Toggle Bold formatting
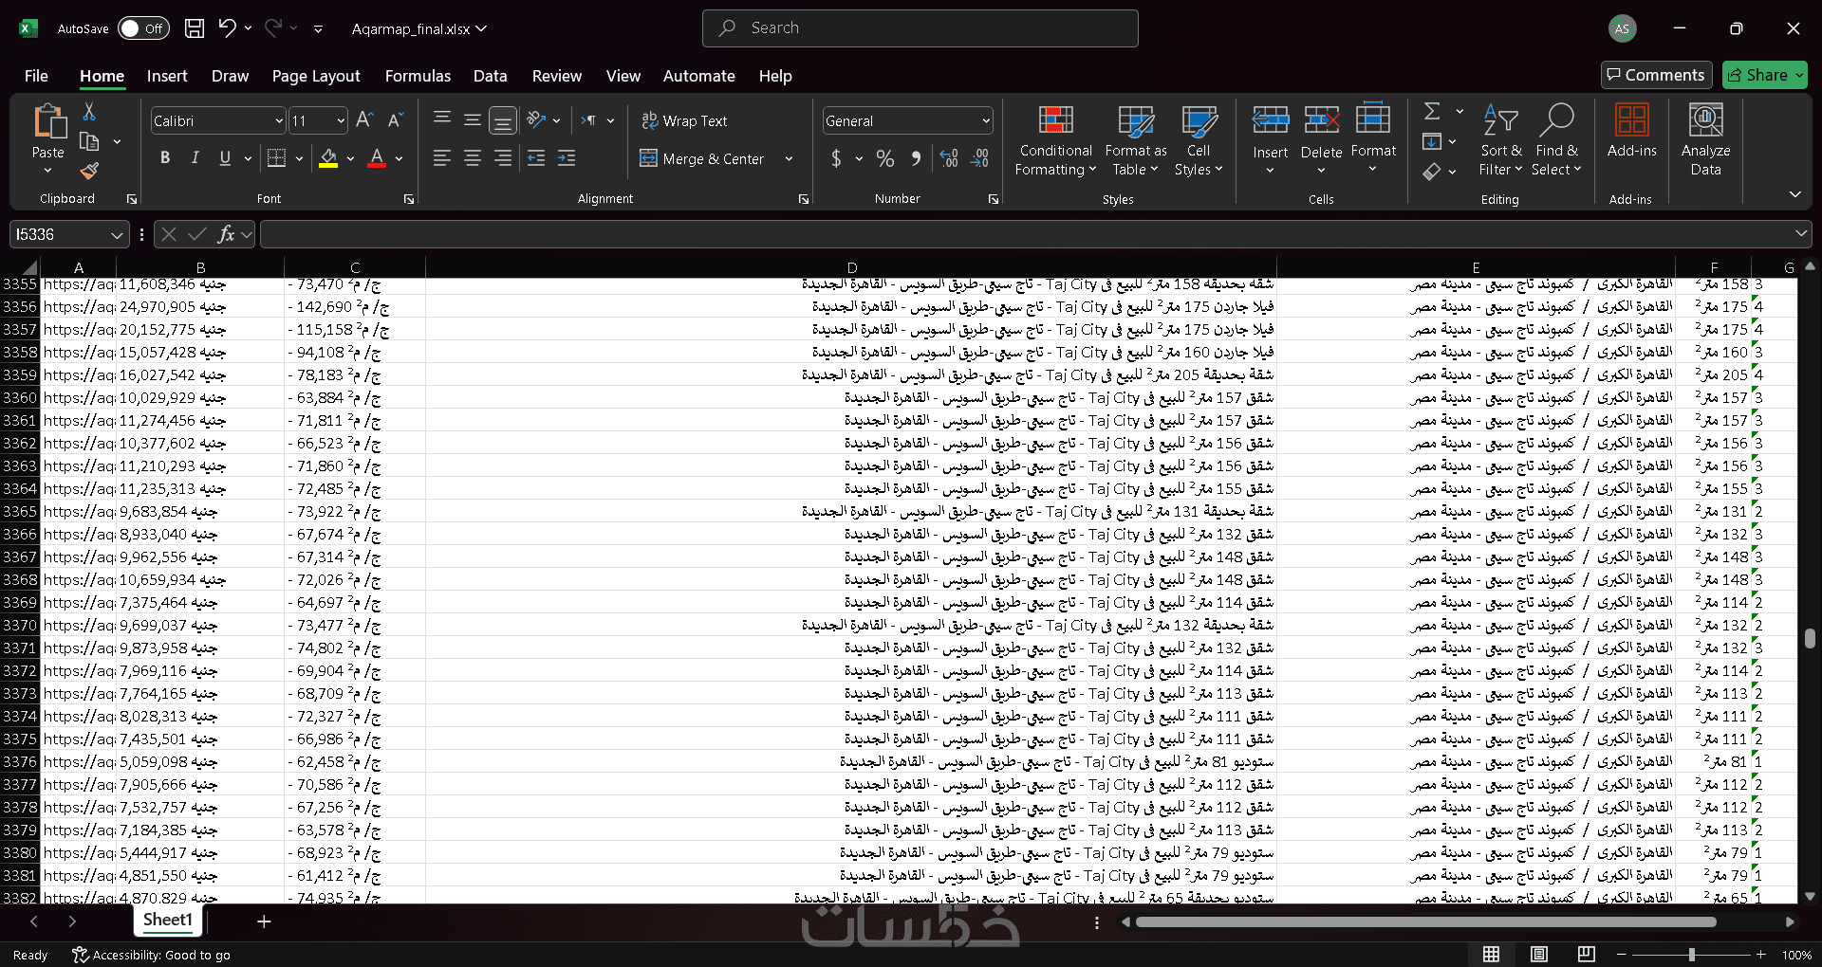Image resolution: width=1822 pixels, height=967 pixels. point(165,158)
